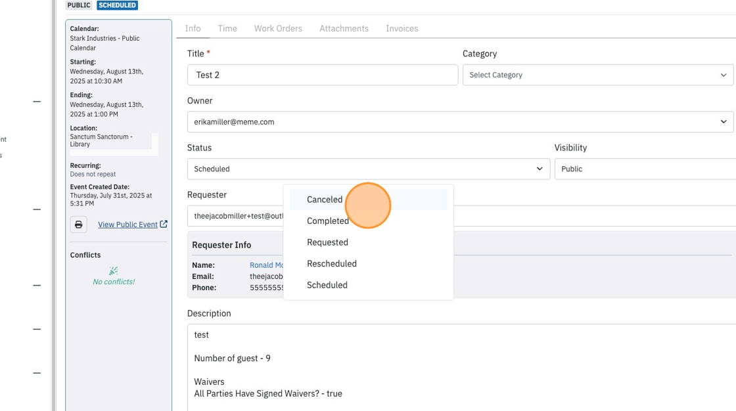Open external link icon beside View Public Event

(164, 225)
